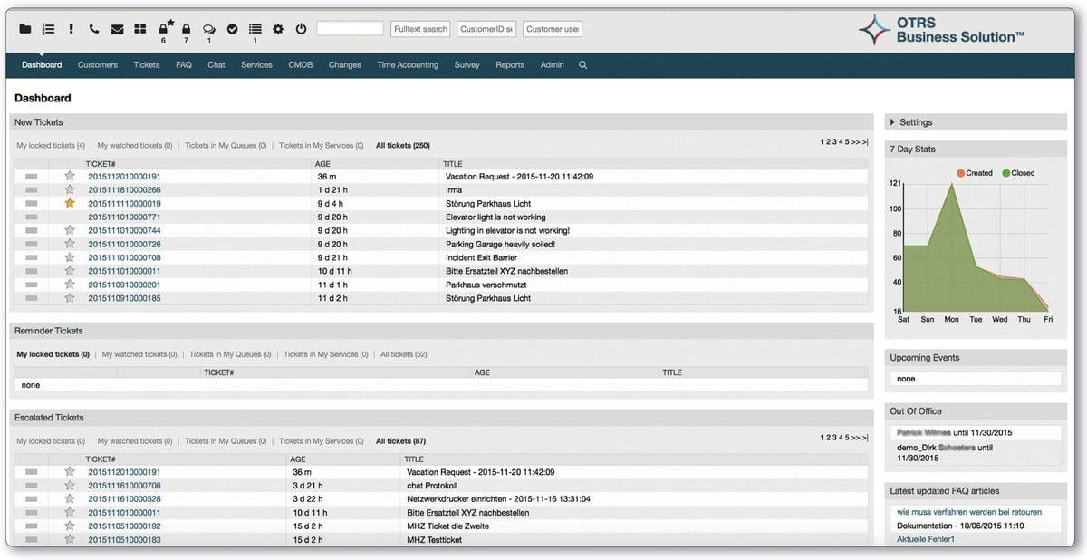Viewport: 1087px width, 560px height.
Task: Filter New Tickets by Tickets in My Queues
Action: (226, 146)
